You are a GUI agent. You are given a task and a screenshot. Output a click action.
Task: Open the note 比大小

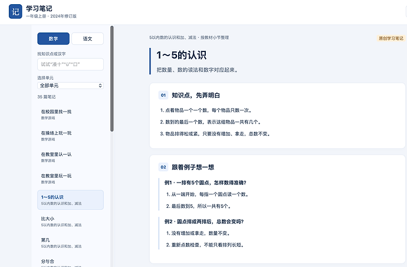pyautogui.click(x=70, y=222)
